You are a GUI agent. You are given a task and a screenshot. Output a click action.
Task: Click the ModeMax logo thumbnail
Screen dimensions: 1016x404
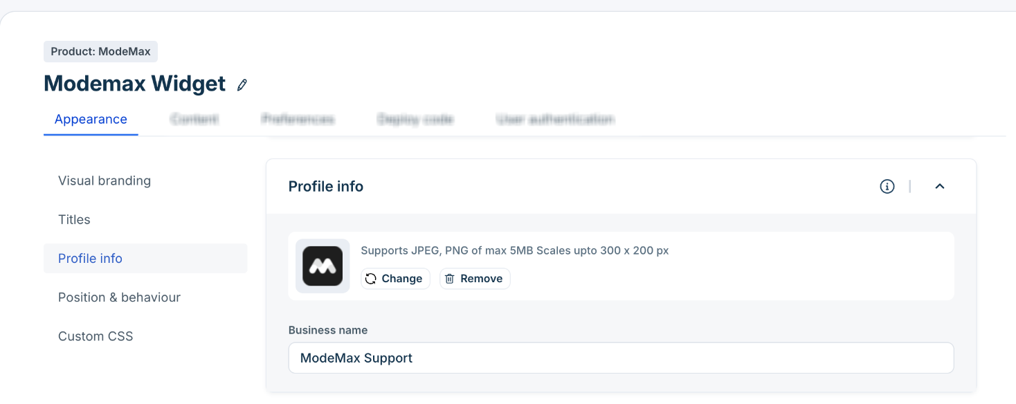[x=323, y=266]
